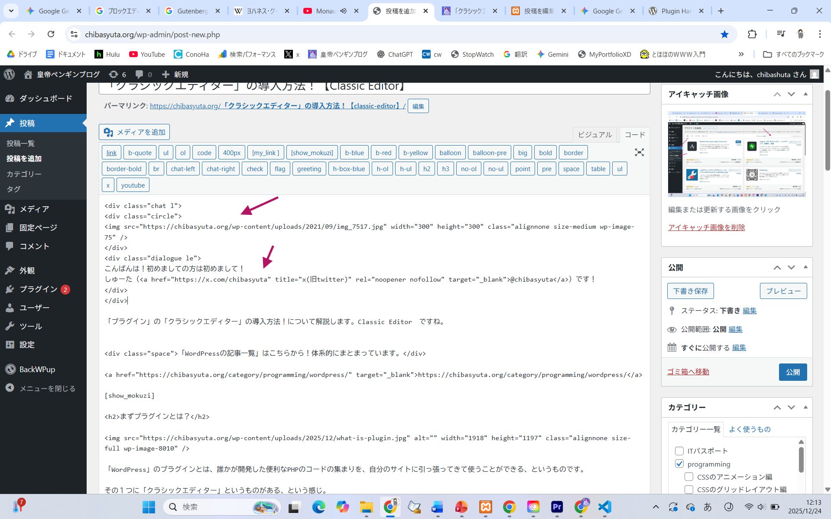Click the WordPress logo in admin bar
The width and height of the screenshot is (831, 519).
click(9, 75)
